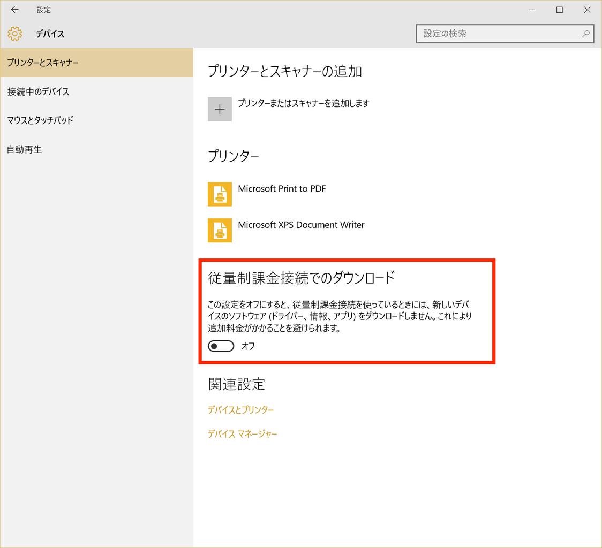This screenshot has width=602, height=548.
Task: Open マウスとタッチパッド sidebar section
Action: [97, 120]
